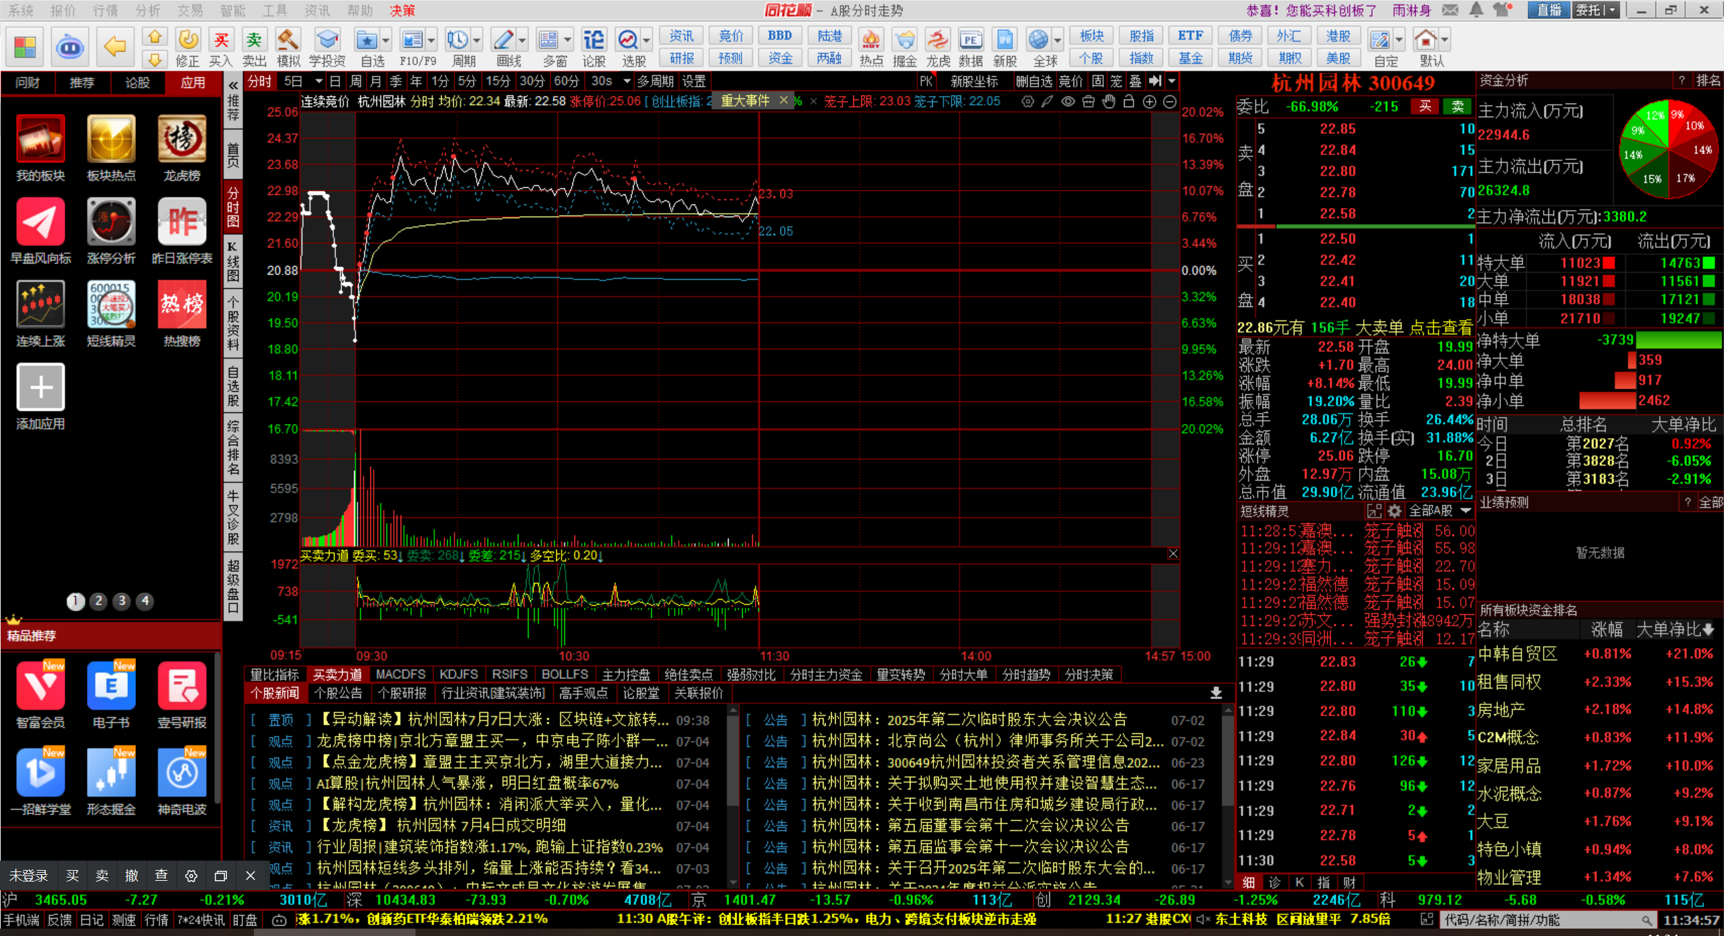Click the 直播 button
Image resolution: width=1724 pixels, height=936 pixels.
click(1549, 10)
